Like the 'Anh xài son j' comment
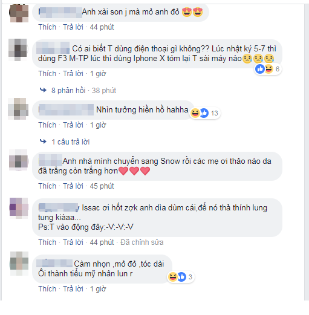Image resolution: width=309 pixels, height=315 pixels. pyautogui.click(x=47, y=27)
